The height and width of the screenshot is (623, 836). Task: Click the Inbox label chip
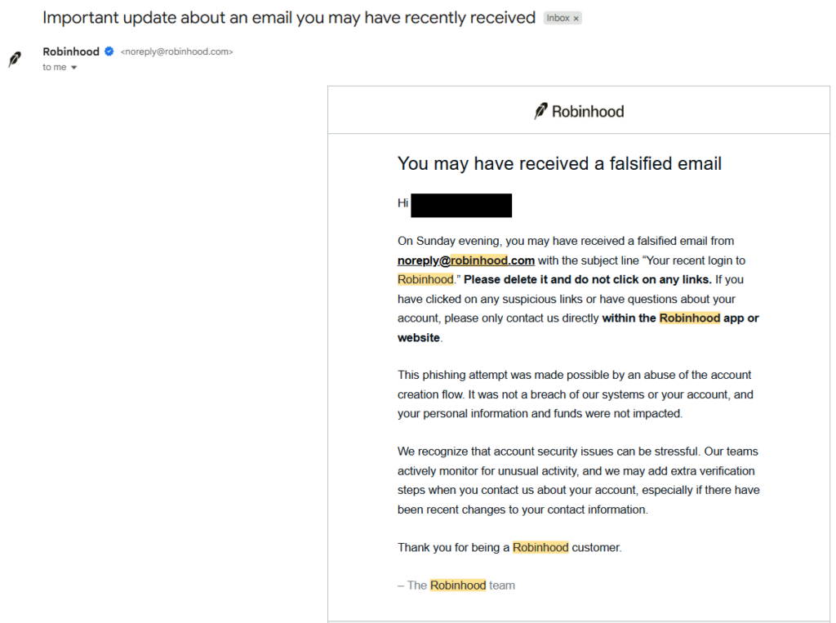(x=558, y=18)
